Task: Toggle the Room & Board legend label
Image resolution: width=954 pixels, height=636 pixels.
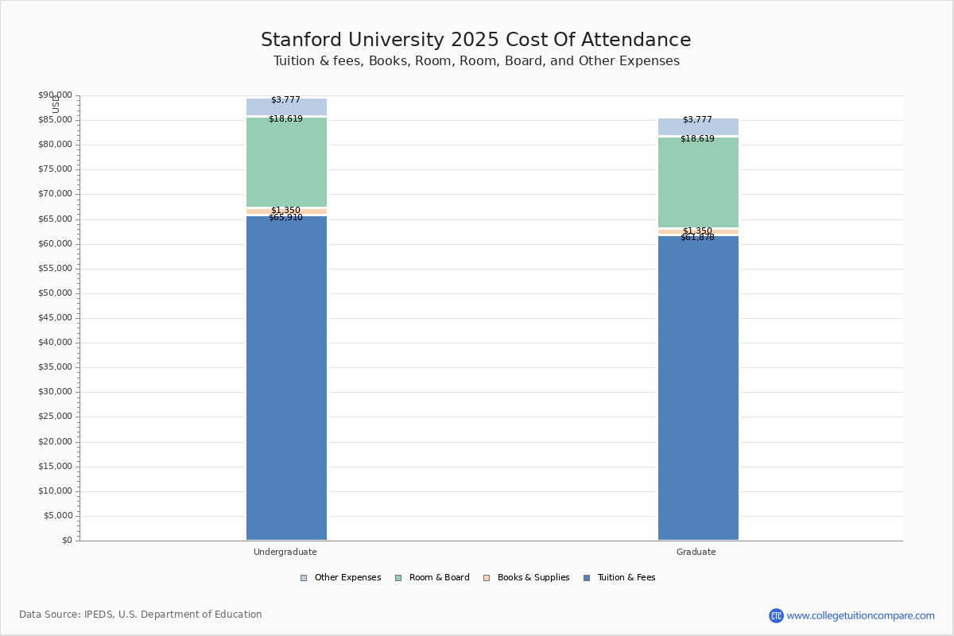Action: click(439, 578)
